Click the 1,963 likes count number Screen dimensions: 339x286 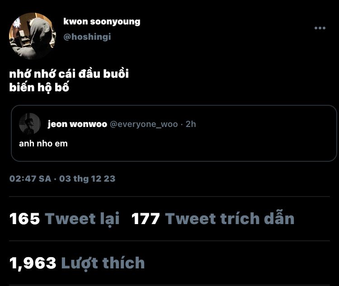tap(33, 263)
